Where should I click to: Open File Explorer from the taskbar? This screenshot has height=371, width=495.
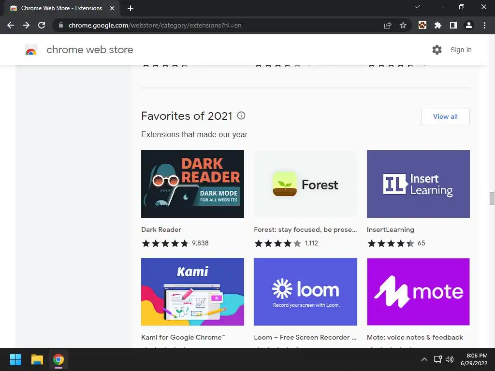click(x=37, y=359)
